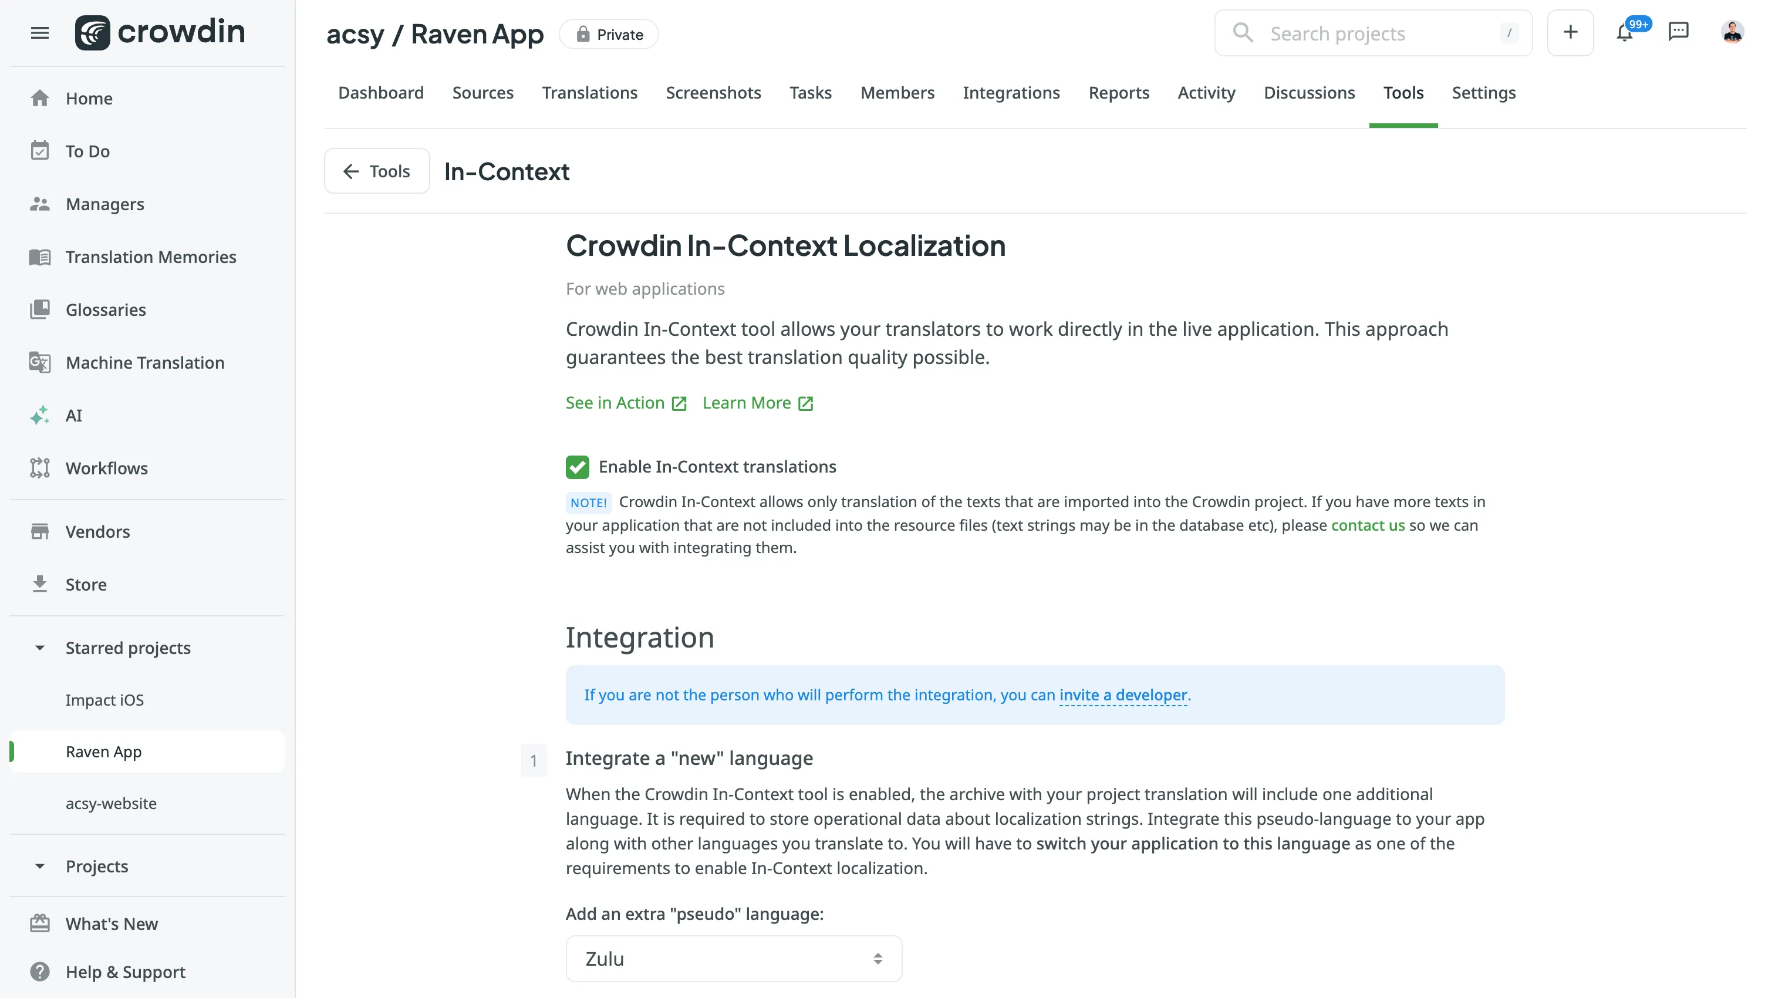This screenshot has height=998, width=1775.
Task: Open the Workflows section
Action: point(106,468)
